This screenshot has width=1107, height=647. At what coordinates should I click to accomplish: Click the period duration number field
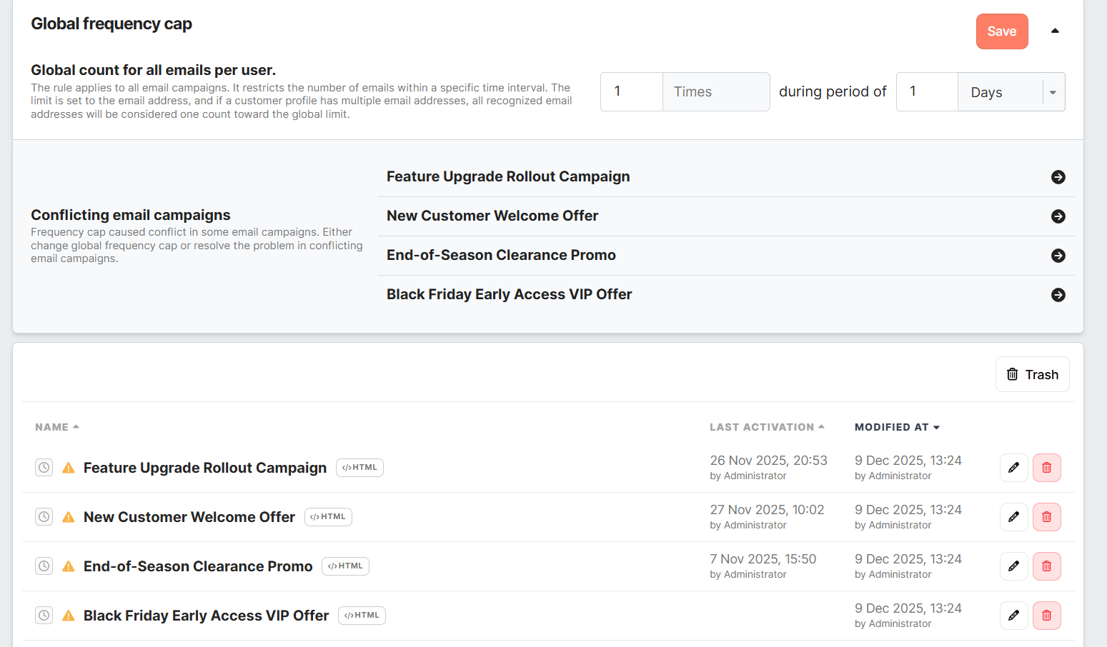[x=926, y=91]
